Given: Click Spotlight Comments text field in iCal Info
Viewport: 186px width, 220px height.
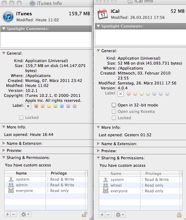Looking at the screenshot, I should point(140,37).
